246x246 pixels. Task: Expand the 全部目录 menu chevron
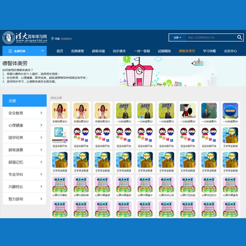pos(43,51)
